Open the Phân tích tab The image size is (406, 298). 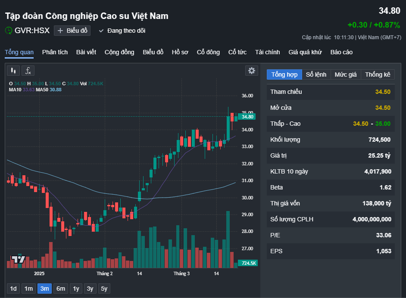(x=55, y=52)
